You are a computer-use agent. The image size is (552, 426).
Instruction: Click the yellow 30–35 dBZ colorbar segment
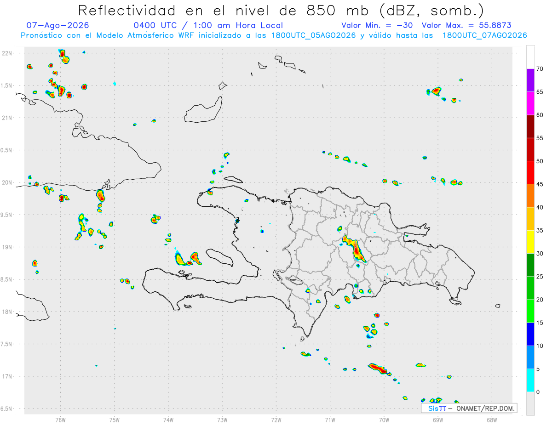530,242
